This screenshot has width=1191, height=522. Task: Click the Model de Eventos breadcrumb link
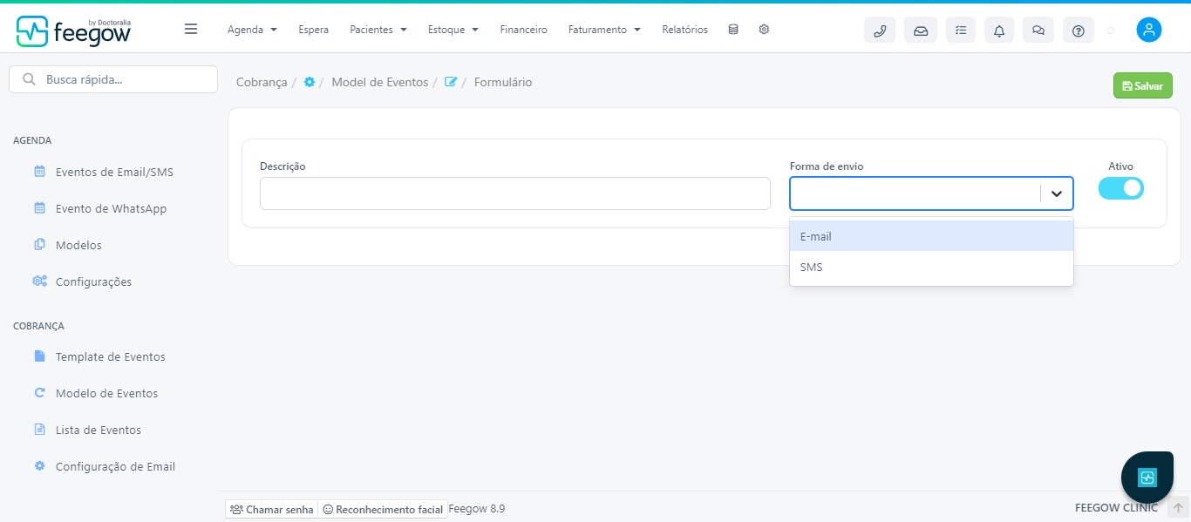380,82
